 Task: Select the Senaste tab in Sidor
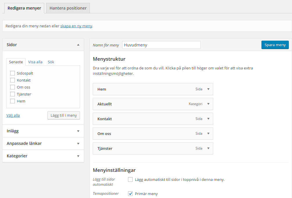click(16, 62)
